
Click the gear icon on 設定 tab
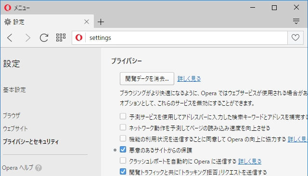pyautogui.click(x=8, y=22)
